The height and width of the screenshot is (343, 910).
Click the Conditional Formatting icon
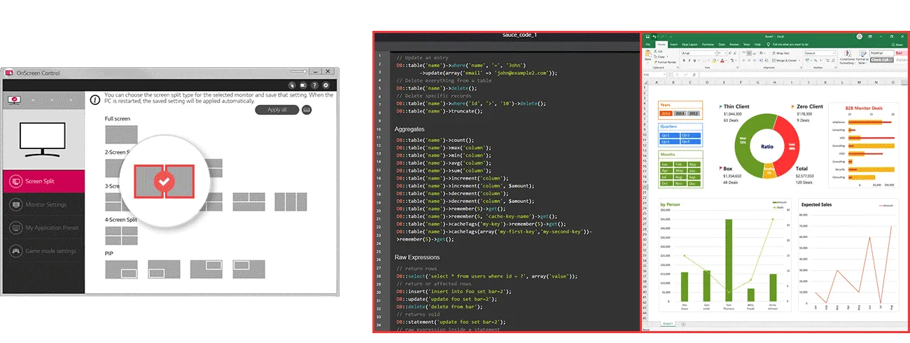pyautogui.click(x=847, y=55)
